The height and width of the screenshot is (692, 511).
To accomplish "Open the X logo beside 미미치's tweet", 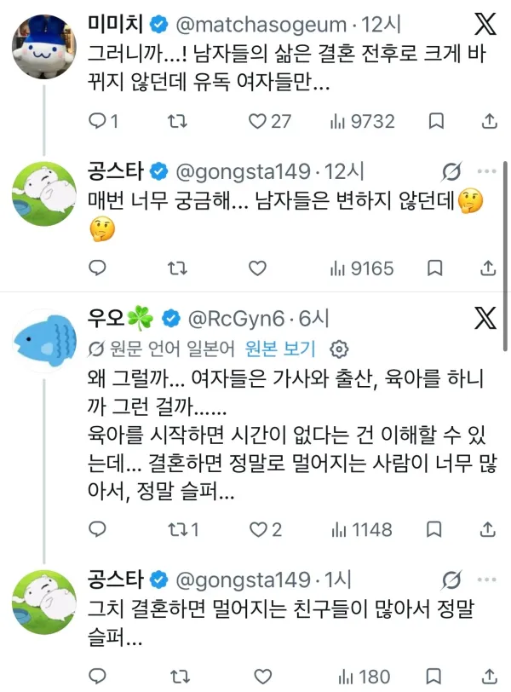I will click(485, 24).
